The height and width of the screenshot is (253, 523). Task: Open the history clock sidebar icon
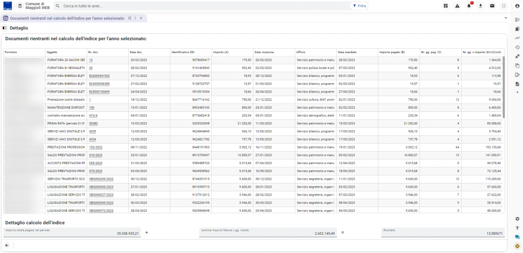(x=517, y=47)
